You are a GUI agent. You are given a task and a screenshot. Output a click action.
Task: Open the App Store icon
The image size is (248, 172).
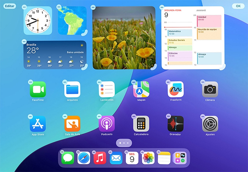click(38, 124)
